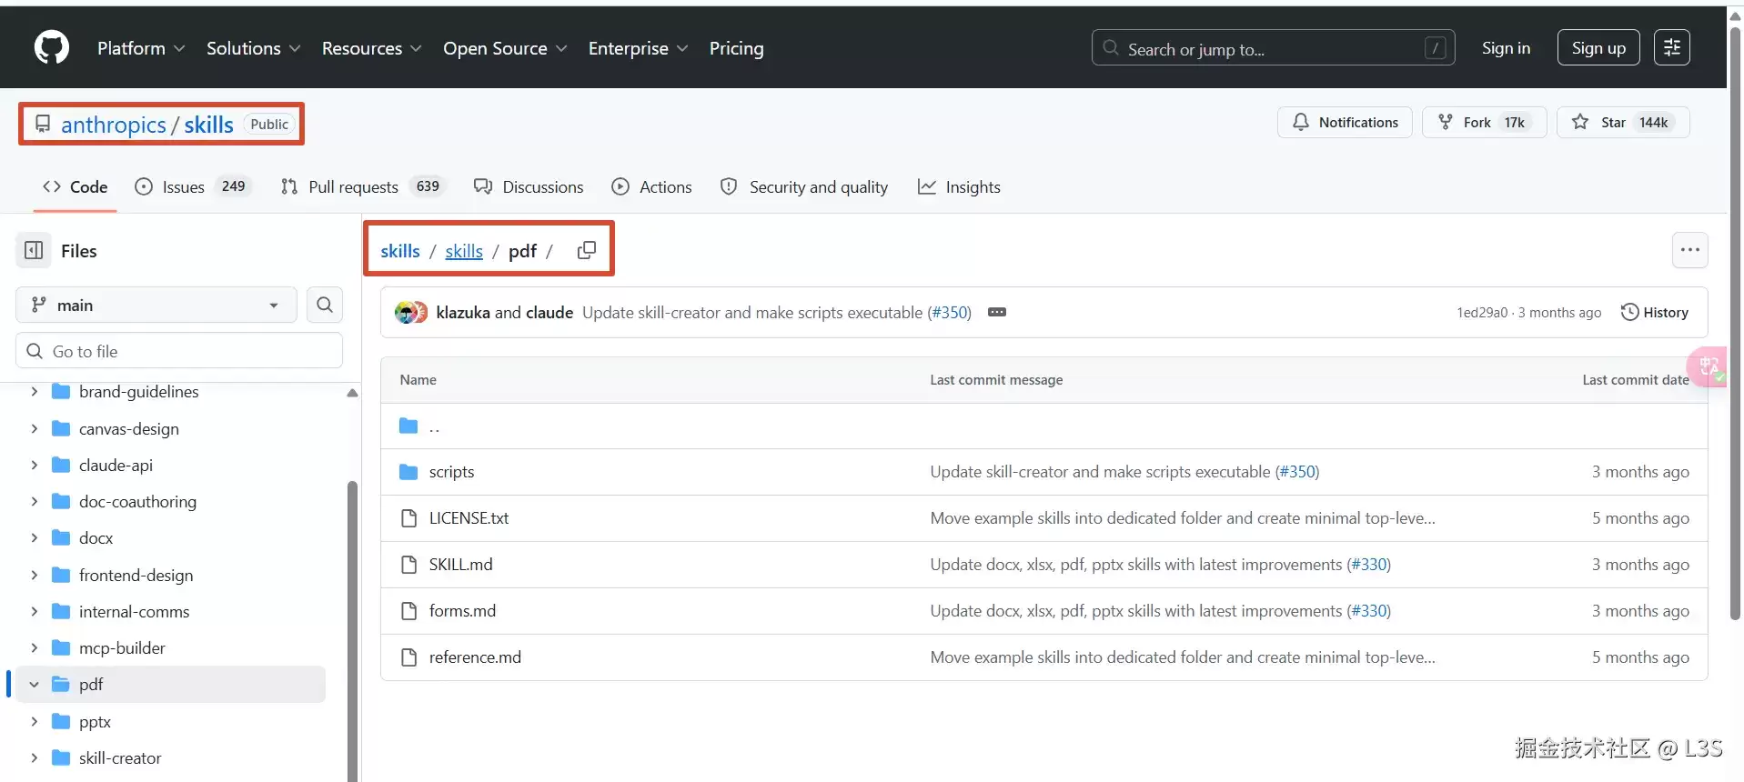Open the Pull requests tab
The height and width of the screenshot is (782, 1744).
(361, 187)
